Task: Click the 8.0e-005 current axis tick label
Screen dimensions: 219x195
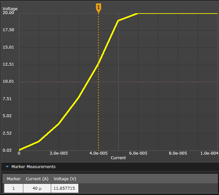Action: (178, 153)
